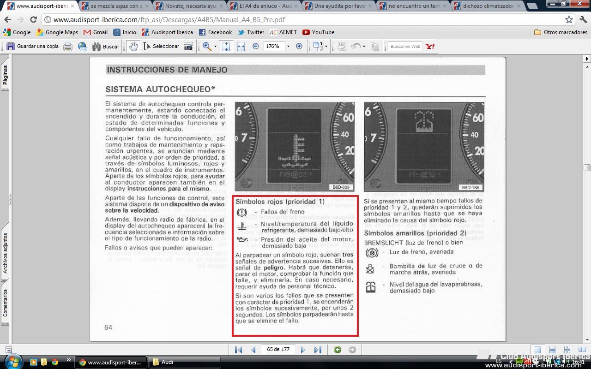Screen dimensions: 591x369
Task: Zoom out with the minus button
Action: [255, 46]
